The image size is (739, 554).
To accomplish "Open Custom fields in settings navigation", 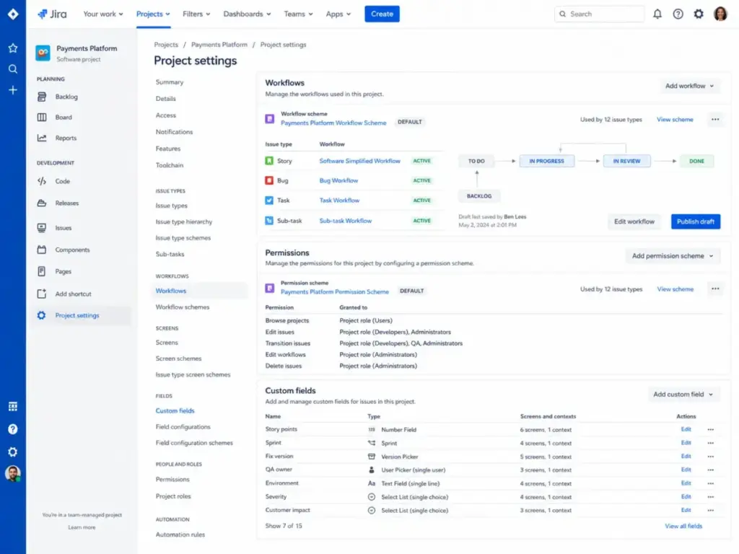I will point(175,410).
